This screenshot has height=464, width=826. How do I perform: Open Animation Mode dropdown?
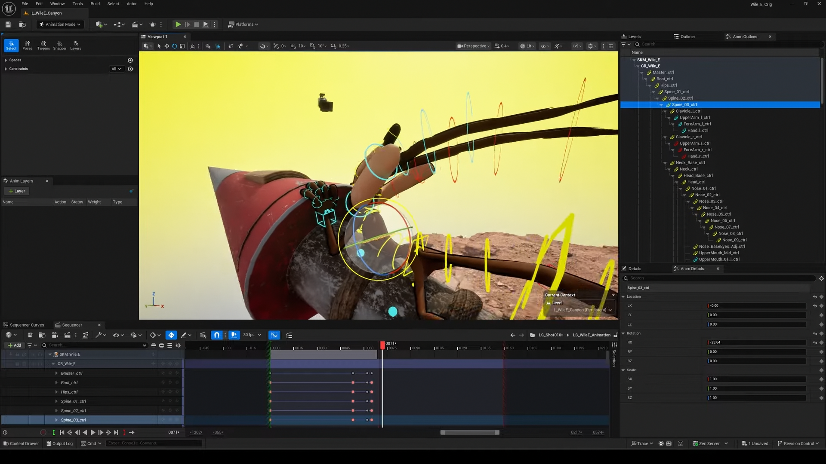click(x=60, y=24)
